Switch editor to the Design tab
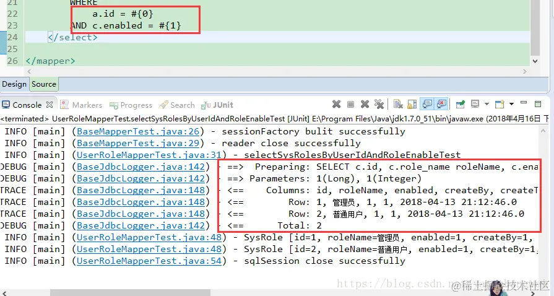Image resolution: width=554 pixels, height=296 pixels. pos(14,84)
